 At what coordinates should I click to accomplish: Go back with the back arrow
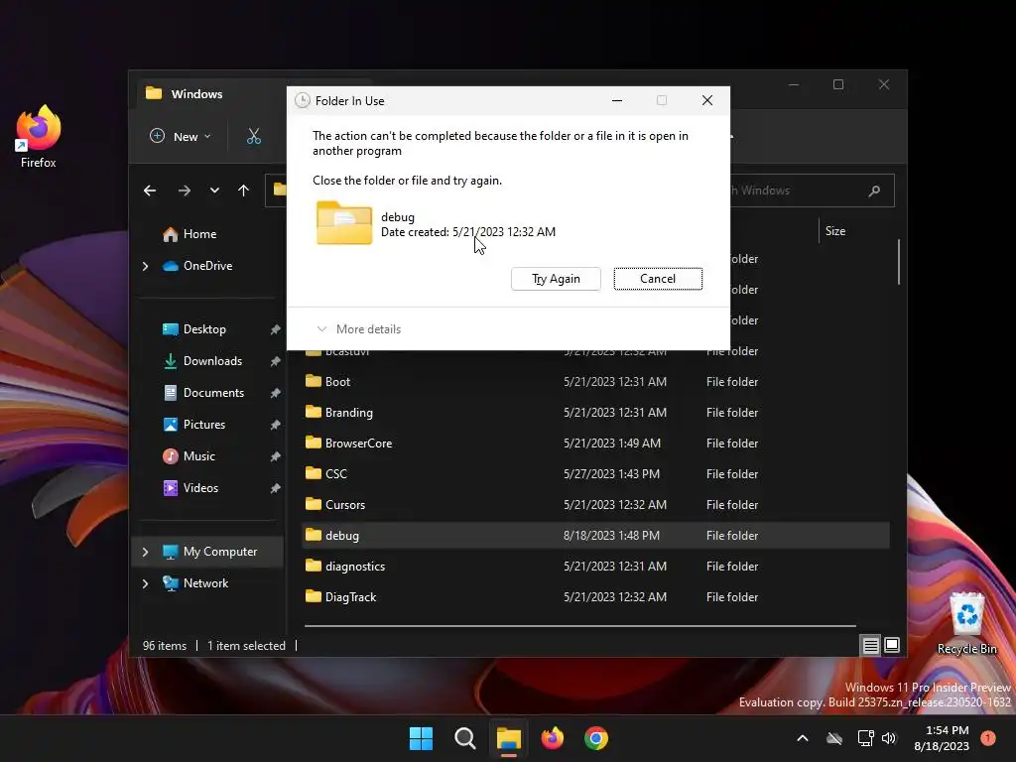point(150,190)
